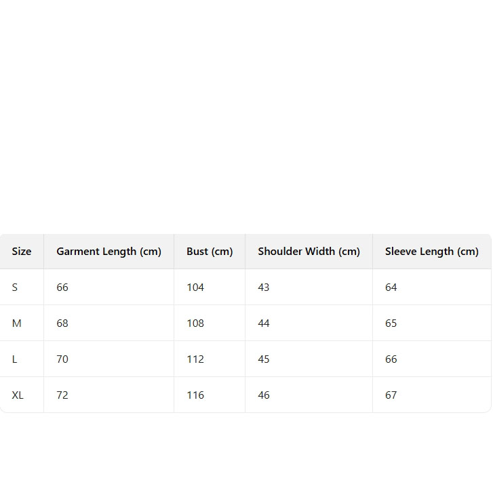This screenshot has height=493, width=493.
Task: Click the Sleeve Length (cm) header
Action: click(431, 252)
